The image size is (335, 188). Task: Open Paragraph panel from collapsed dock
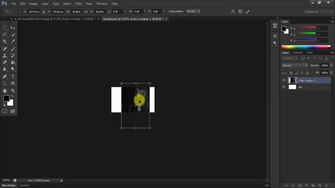click(x=275, y=43)
